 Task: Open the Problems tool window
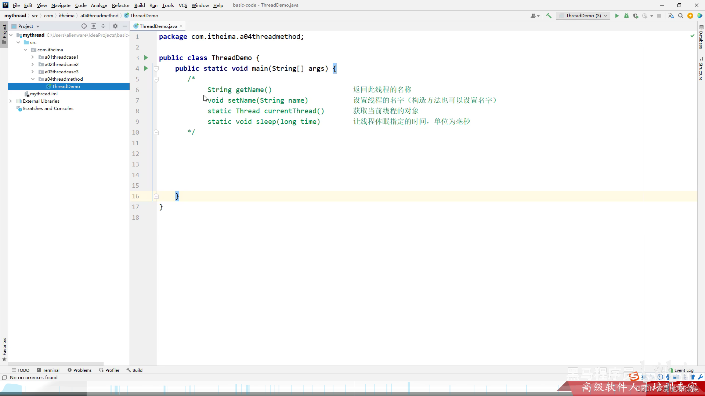pos(79,370)
